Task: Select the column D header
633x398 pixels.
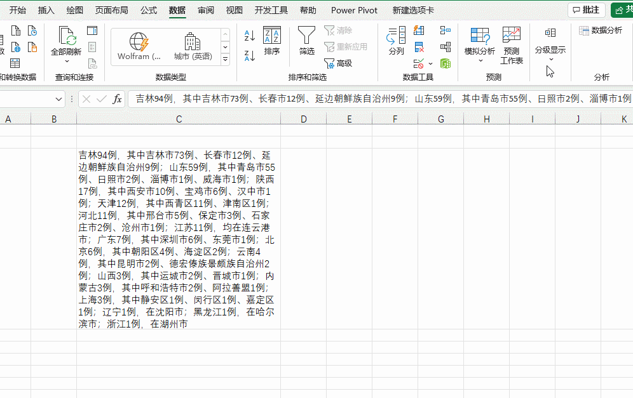Action: 304,119
